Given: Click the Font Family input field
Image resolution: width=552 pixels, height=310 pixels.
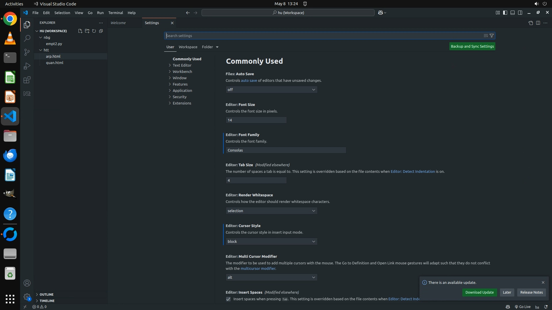Looking at the screenshot, I should pyautogui.click(x=286, y=150).
